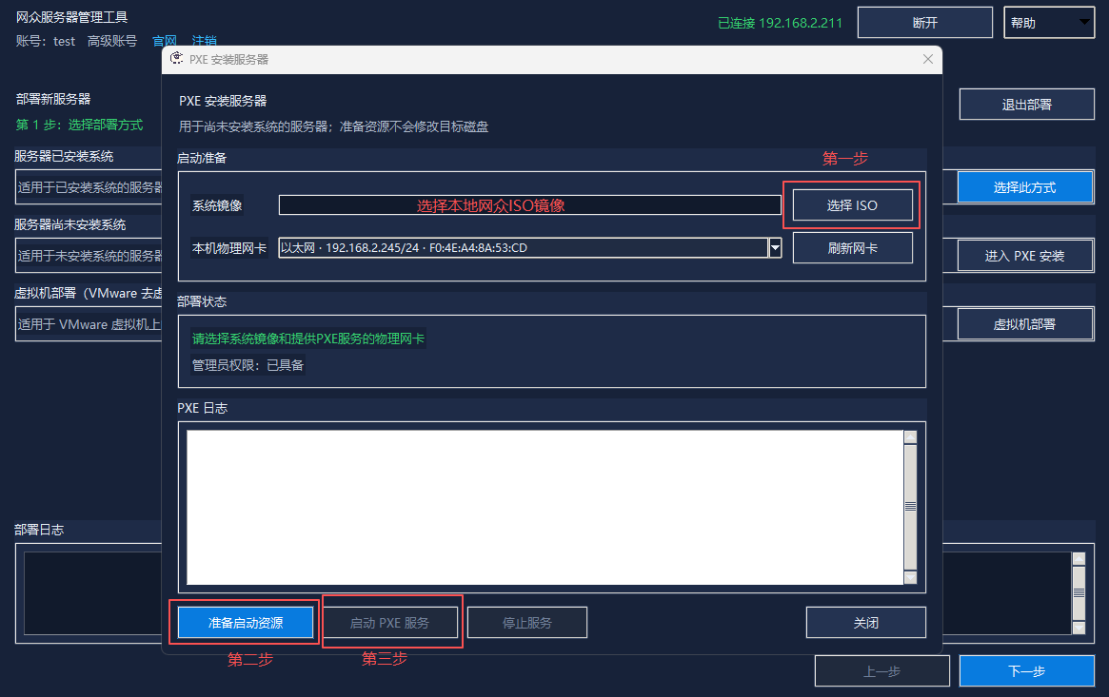Refresh network cards with 刷新网卡
This screenshot has width=1109, height=697.
coord(852,248)
